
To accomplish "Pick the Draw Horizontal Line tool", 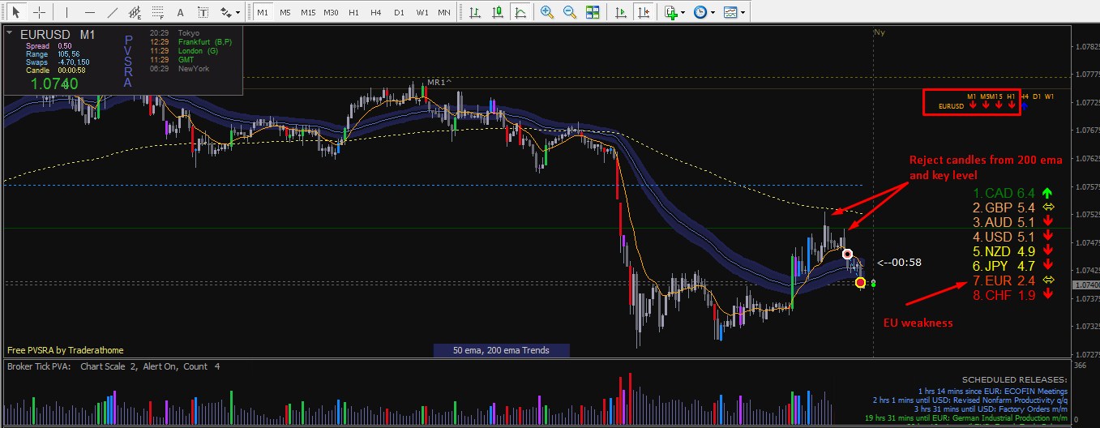I will pos(90,12).
